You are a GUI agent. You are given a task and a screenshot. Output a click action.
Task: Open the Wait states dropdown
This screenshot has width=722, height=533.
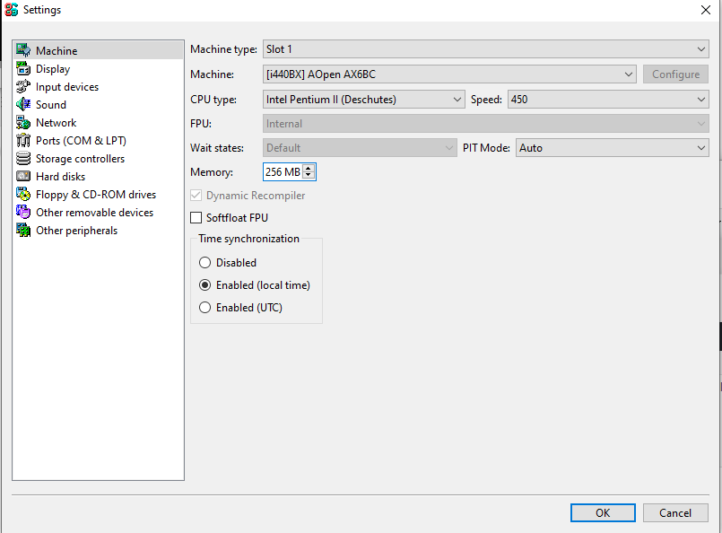point(360,148)
